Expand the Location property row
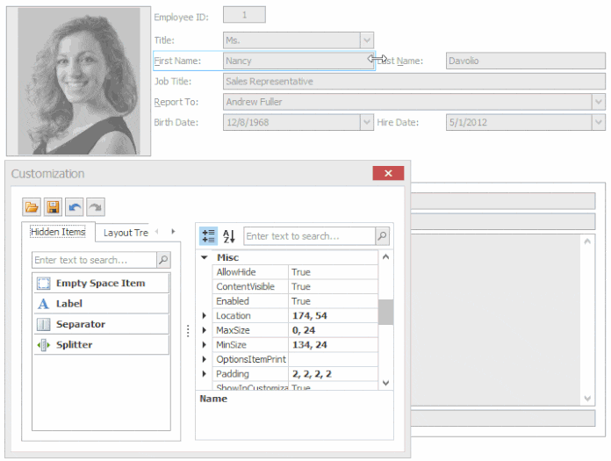 (205, 315)
